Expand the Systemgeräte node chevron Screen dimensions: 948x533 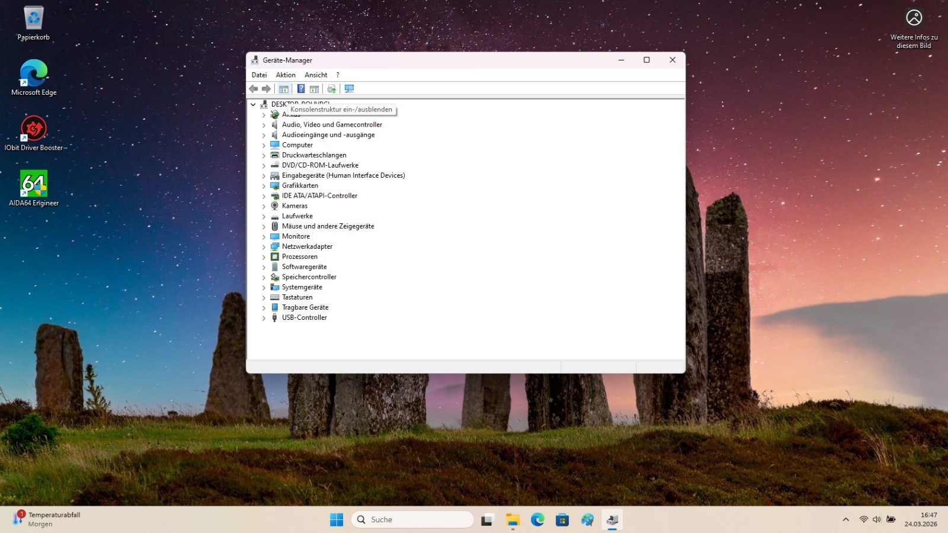pyautogui.click(x=264, y=287)
